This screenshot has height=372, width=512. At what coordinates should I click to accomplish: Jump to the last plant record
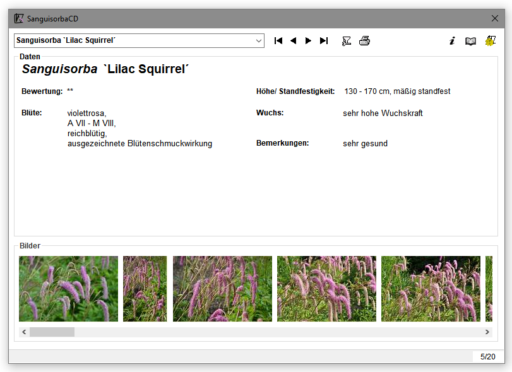click(324, 41)
